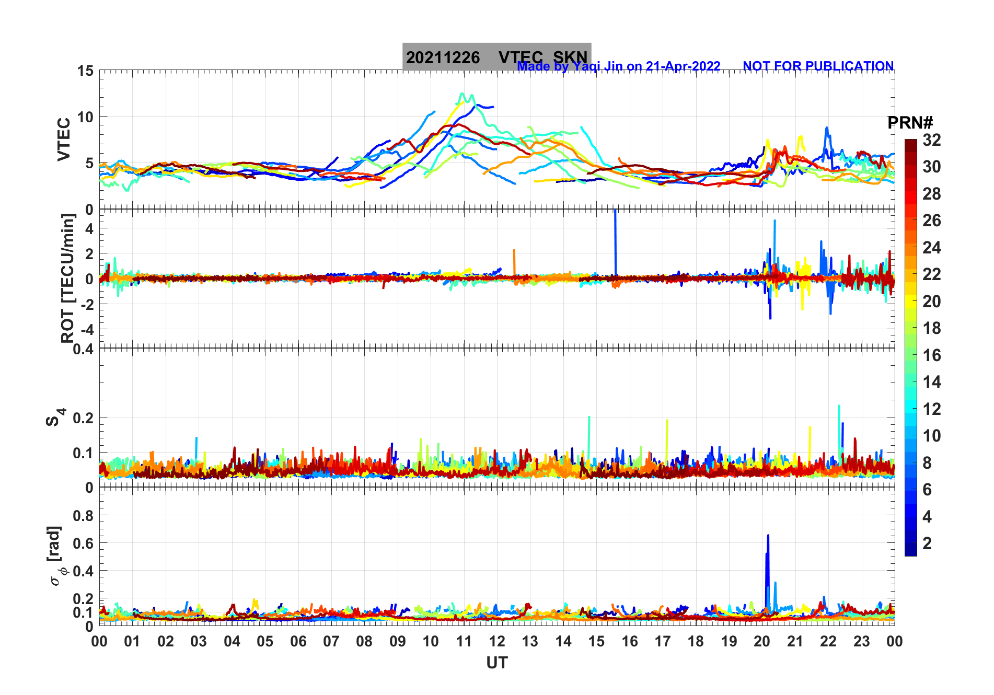Image resolution: width=994 pixels, height=695 pixels.
Task: Click the blue ROT spike between 15 and 16 UT
Action: click(616, 243)
